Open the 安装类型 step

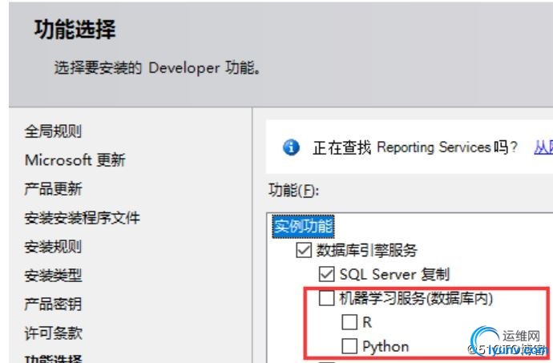[53, 275]
